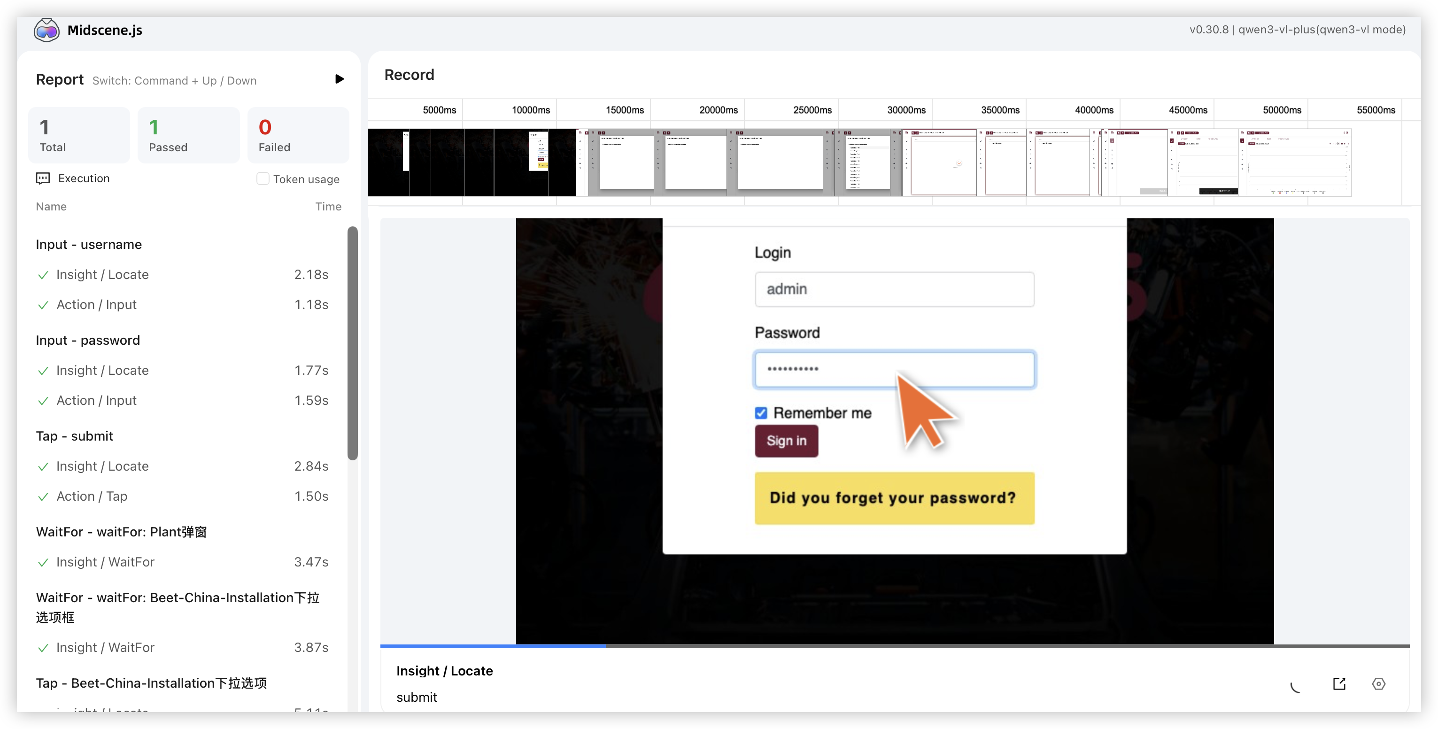The image size is (1438, 729).
Task: Click the Execution chat bubble icon
Action: click(43, 178)
